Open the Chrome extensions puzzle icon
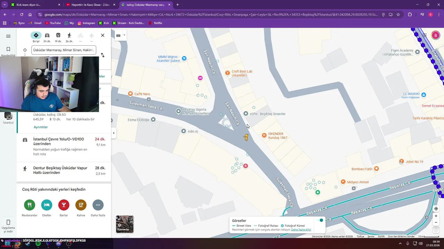Viewport: 444px width, 249px height. [x=410, y=15]
